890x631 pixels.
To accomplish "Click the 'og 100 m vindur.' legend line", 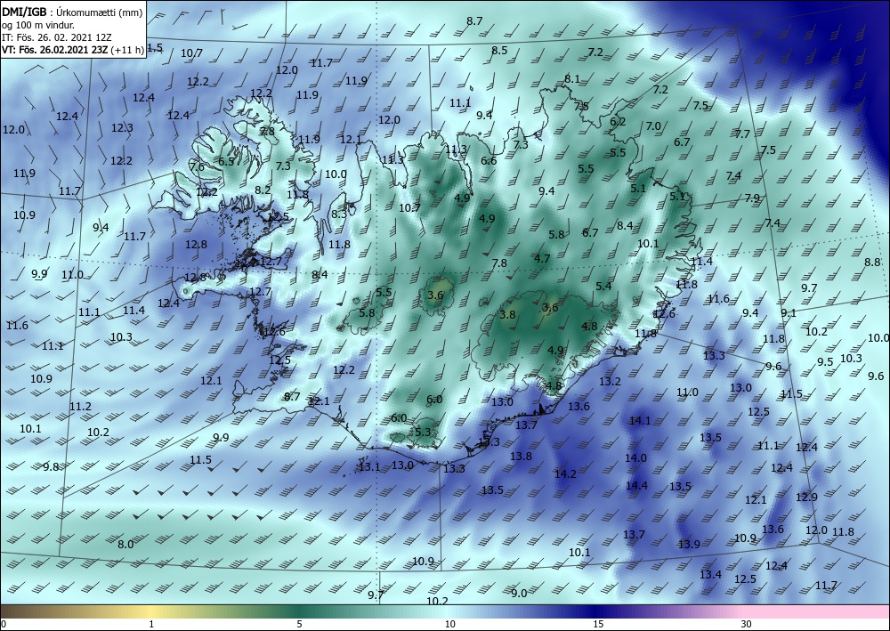I will [38, 25].
